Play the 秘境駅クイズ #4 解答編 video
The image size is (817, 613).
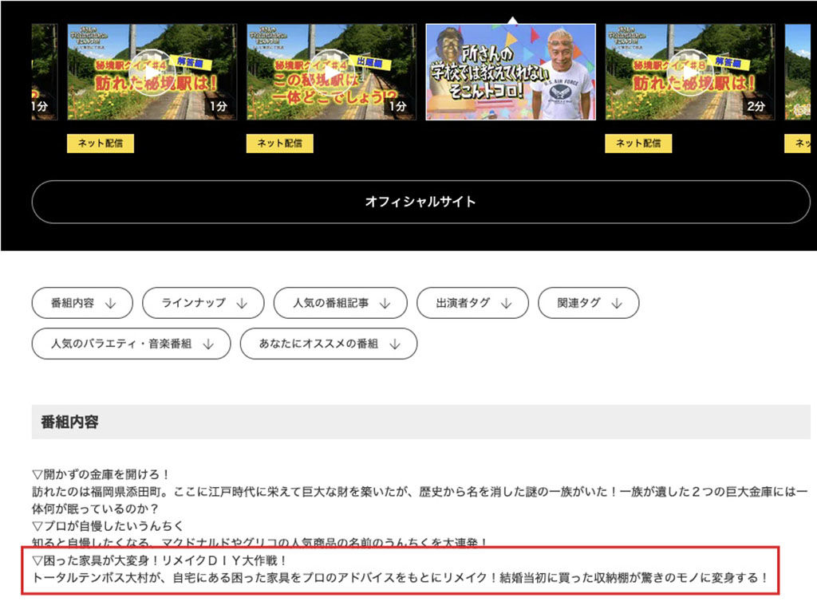tap(152, 73)
